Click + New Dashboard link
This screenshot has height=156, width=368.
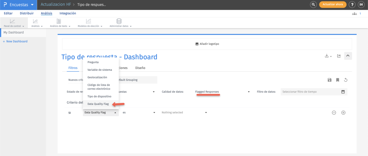pos(15,41)
